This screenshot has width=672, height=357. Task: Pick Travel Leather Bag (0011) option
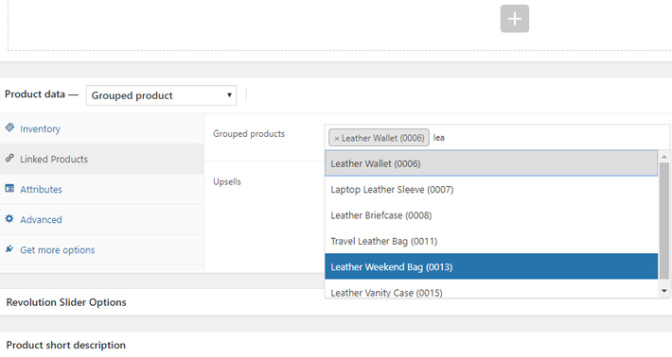491,241
